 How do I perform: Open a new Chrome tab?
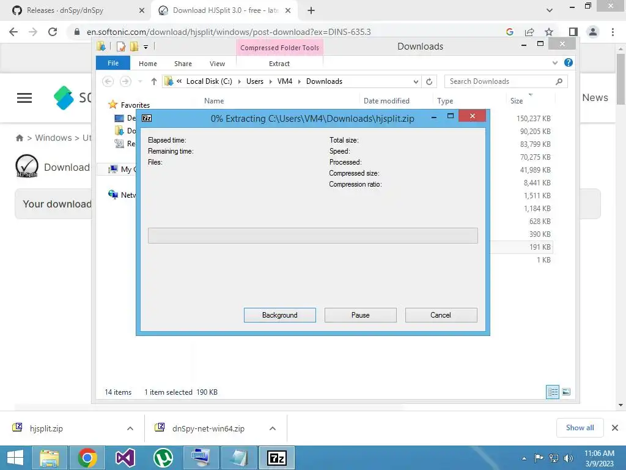(x=311, y=11)
